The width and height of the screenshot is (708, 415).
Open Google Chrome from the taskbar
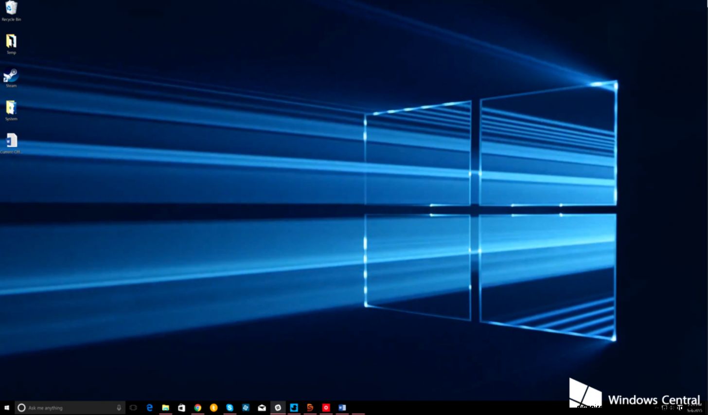tap(197, 407)
